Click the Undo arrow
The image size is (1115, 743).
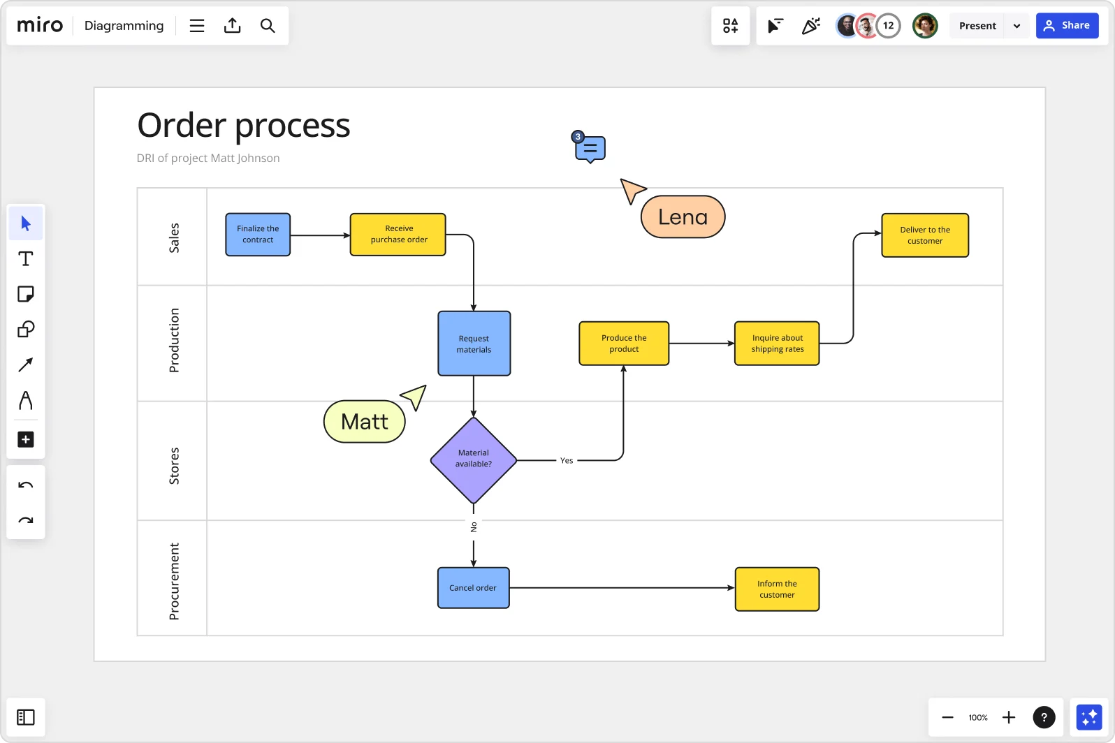(x=26, y=485)
